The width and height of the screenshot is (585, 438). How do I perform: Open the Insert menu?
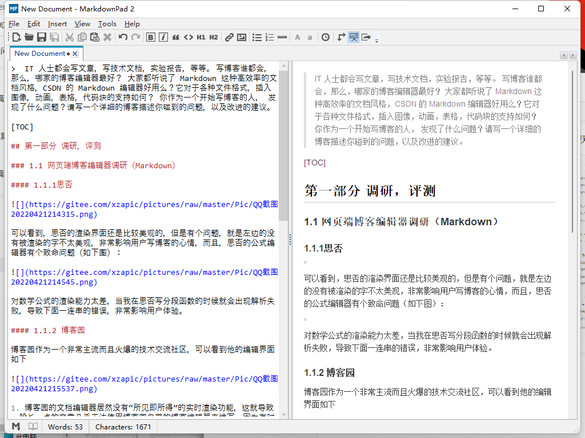coord(57,24)
